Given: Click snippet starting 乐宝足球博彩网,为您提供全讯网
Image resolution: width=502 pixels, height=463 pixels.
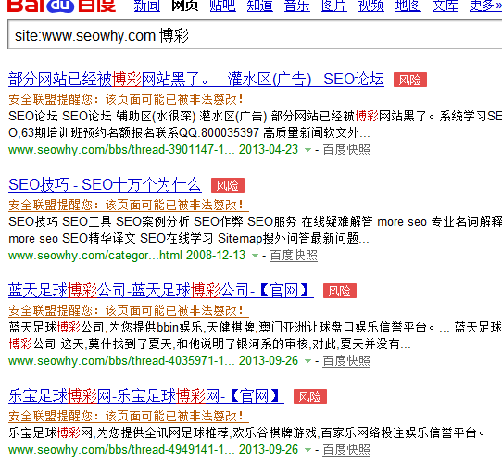Looking at the screenshot, I should [247, 433].
